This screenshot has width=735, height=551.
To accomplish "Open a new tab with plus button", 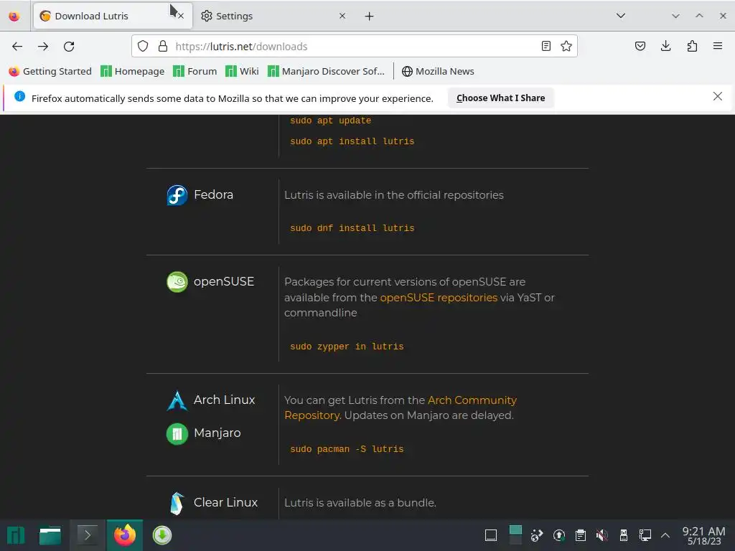I will (x=370, y=17).
